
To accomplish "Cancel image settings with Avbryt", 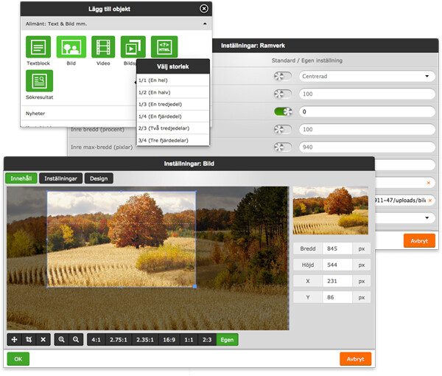I will coord(356,359).
